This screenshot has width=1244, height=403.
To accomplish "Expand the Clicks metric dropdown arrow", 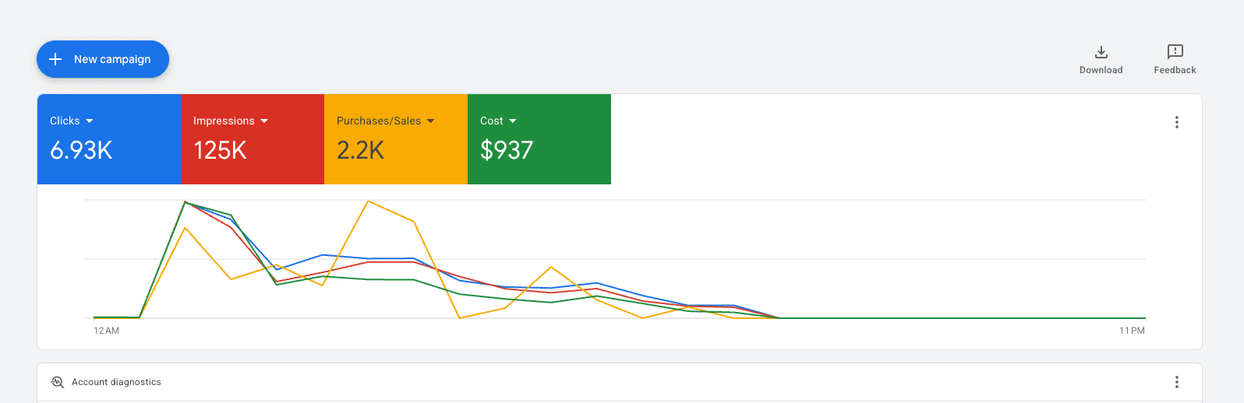I will (x=90, y=121).
